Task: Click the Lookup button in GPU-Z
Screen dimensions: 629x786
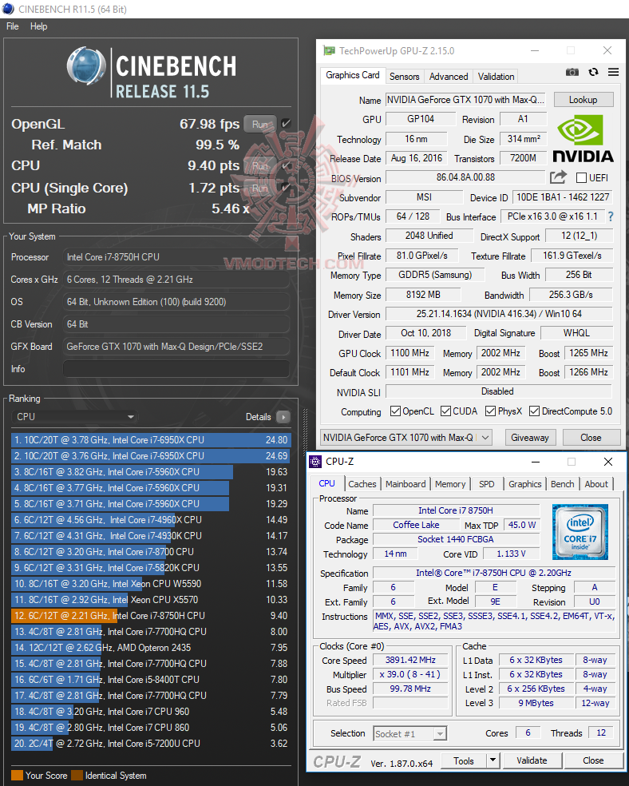Action: pos(584,100)
